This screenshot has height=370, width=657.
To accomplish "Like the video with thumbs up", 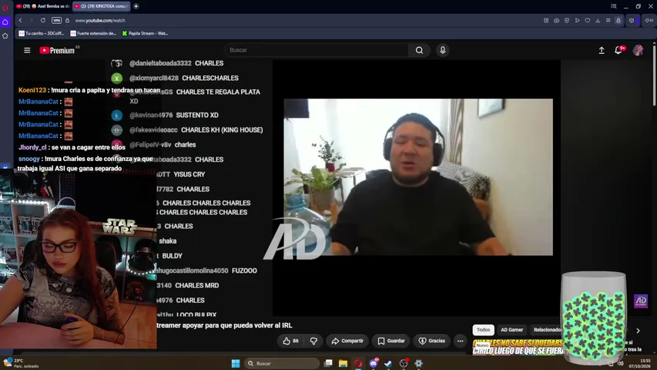I will 292,341.
